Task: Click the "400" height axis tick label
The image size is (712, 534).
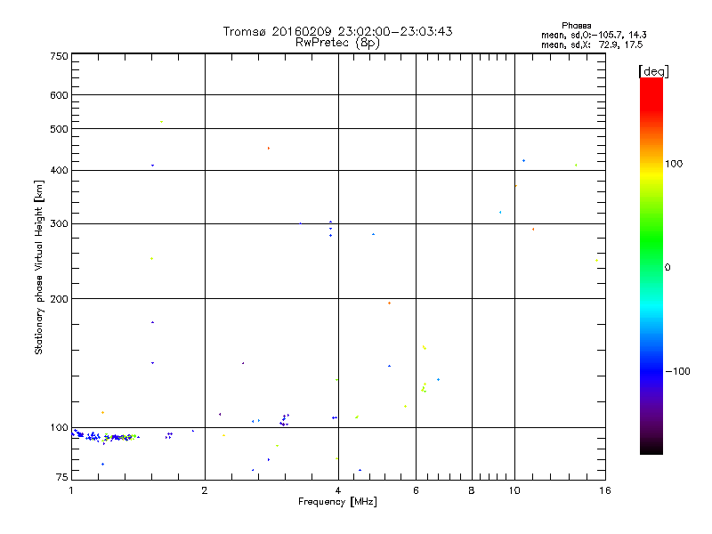Action: [59, 170]
